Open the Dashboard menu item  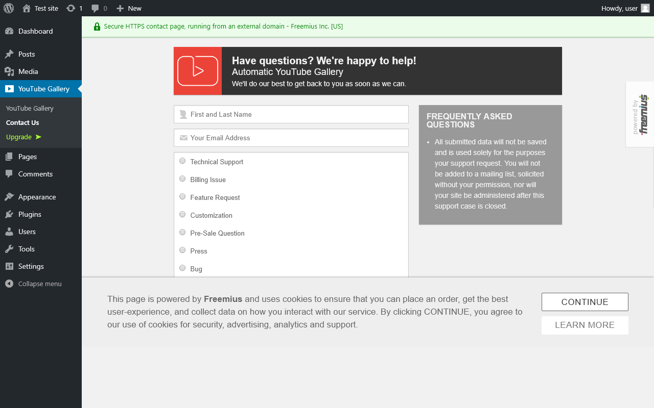[x=41, y=31]
